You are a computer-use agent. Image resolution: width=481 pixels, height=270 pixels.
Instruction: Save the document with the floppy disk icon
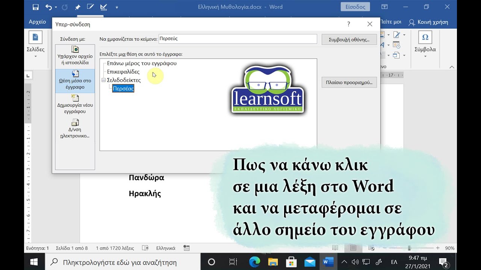36,7
